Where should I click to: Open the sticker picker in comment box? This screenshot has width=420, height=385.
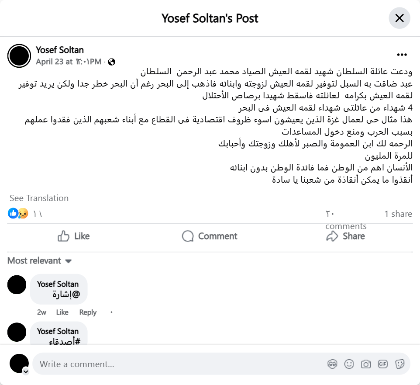(399, 364)
